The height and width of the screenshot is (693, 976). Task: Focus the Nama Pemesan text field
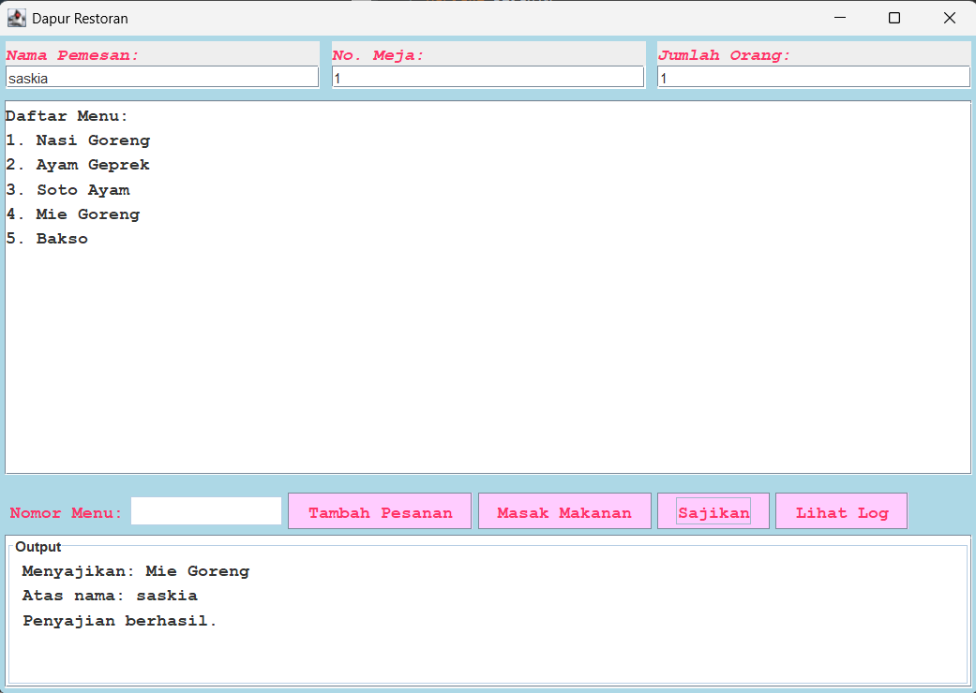point(162,78)
